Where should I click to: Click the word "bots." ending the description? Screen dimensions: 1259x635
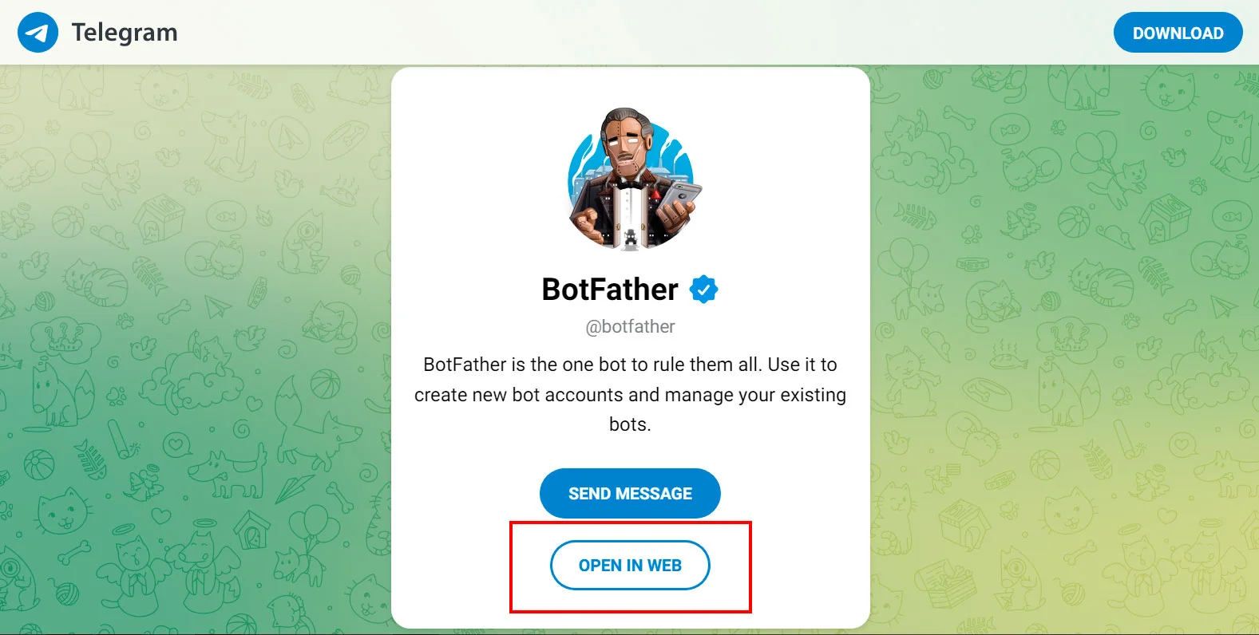coord(630,424)
